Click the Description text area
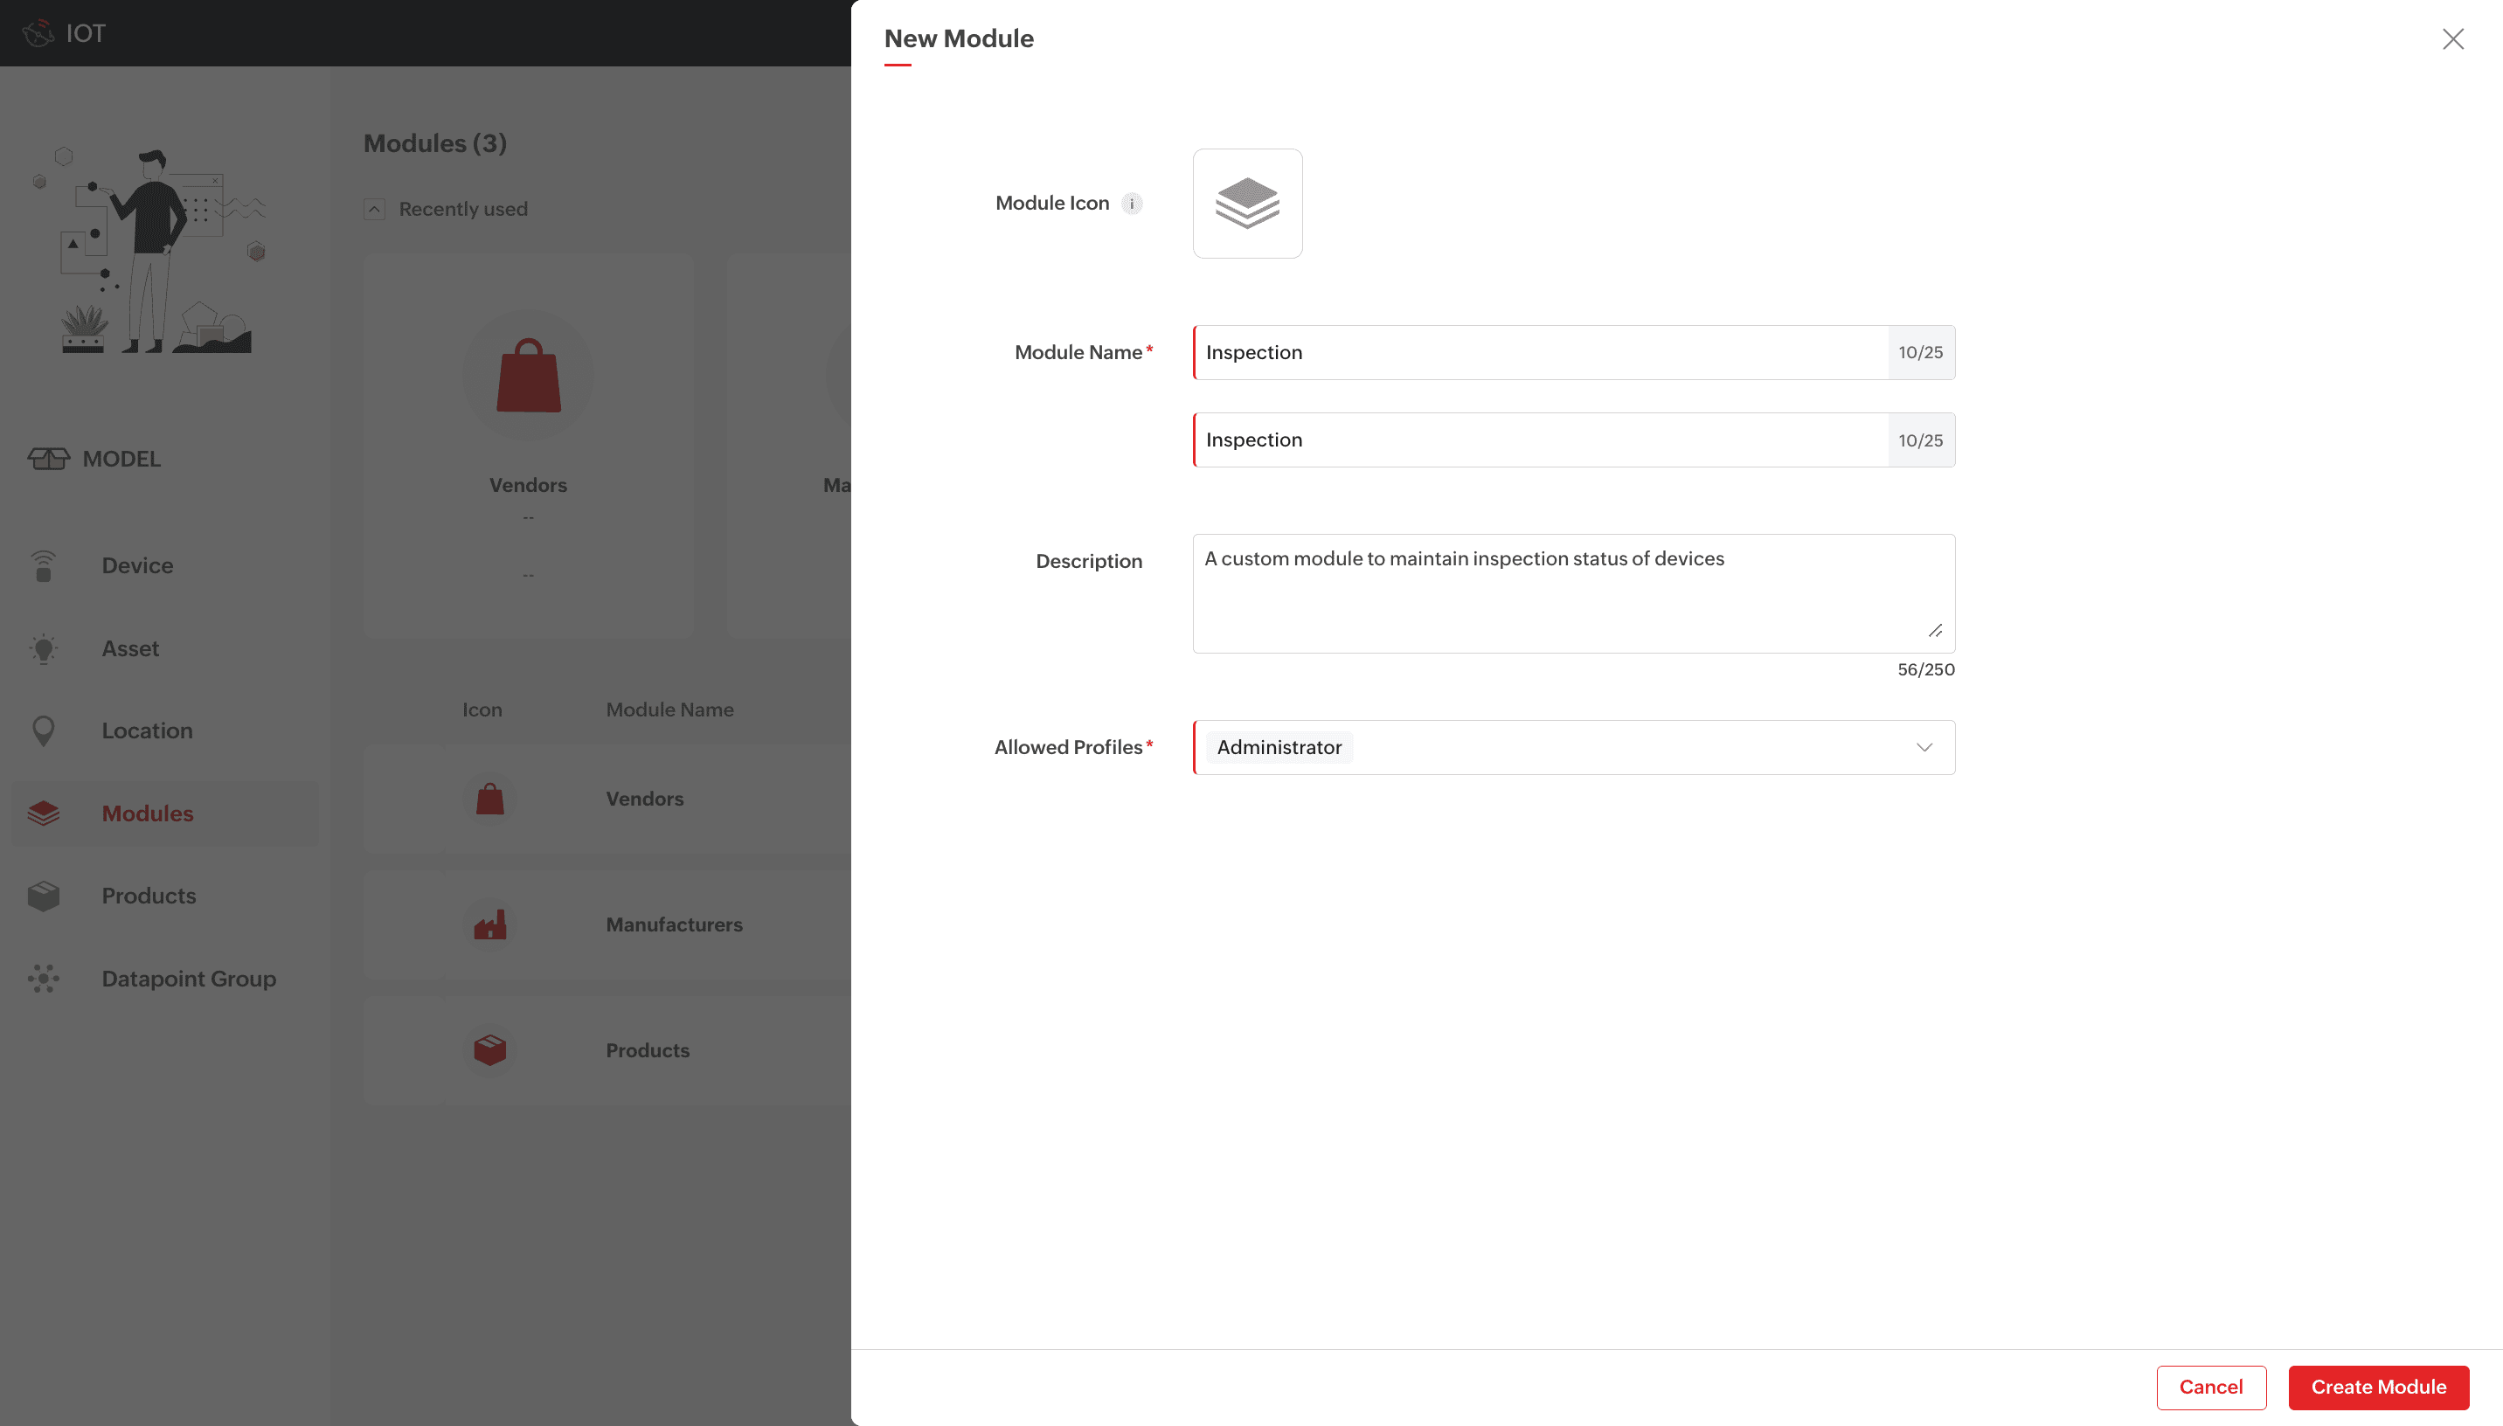2503x1426 pixels. pos(1567,592)
